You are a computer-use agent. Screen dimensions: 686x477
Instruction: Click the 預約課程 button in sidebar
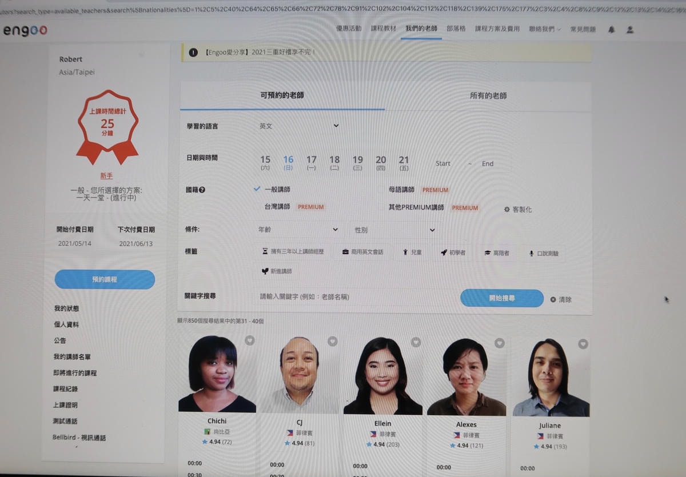point(105,279)
